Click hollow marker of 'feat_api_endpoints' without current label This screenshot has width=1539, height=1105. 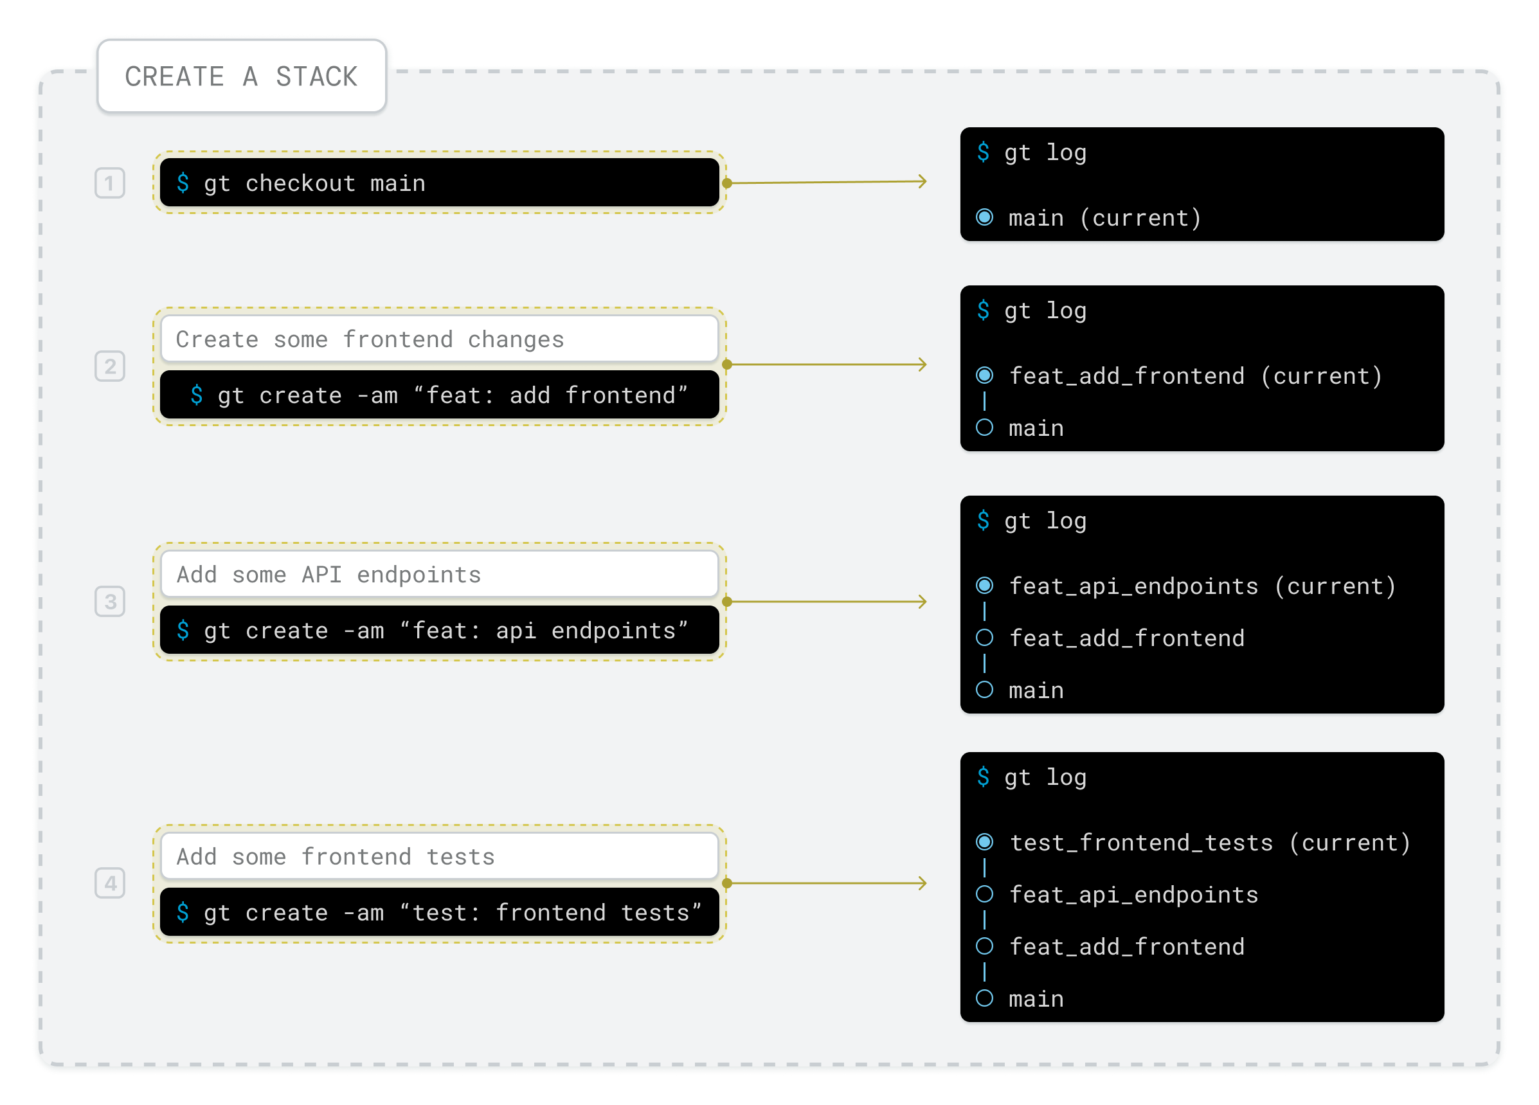(x=985, y=894)
